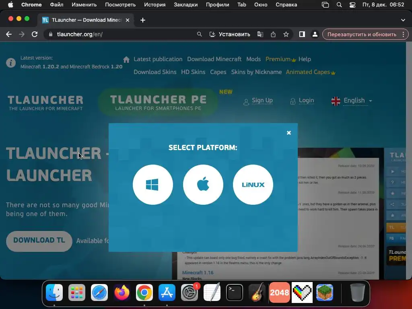Select the Windows platform icon
The image size is (412, 309).
click(x=152, y=184)
